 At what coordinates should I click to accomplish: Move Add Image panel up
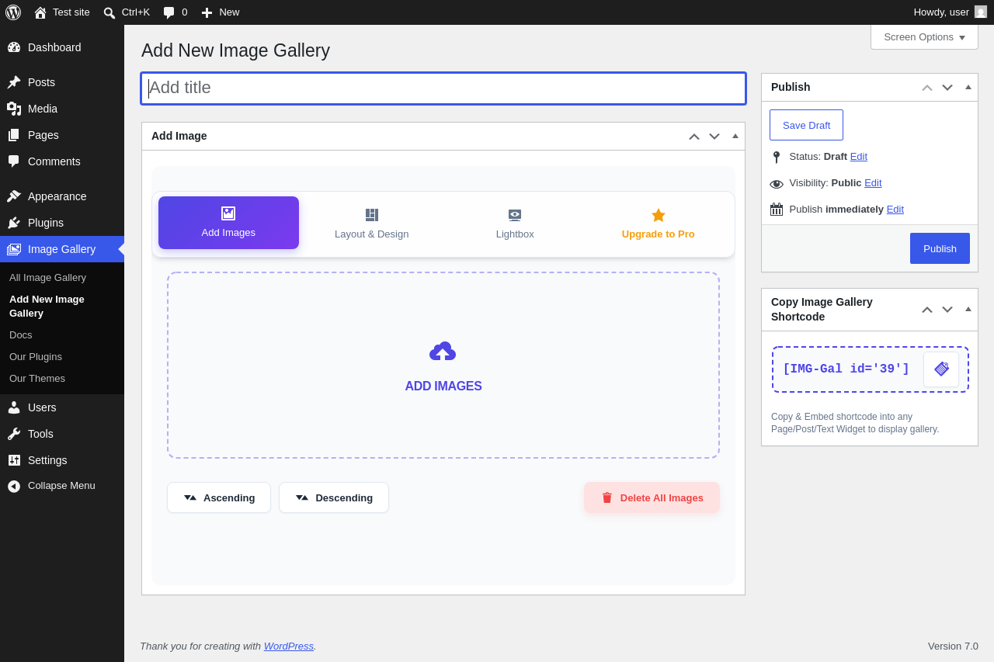(694, 137)
